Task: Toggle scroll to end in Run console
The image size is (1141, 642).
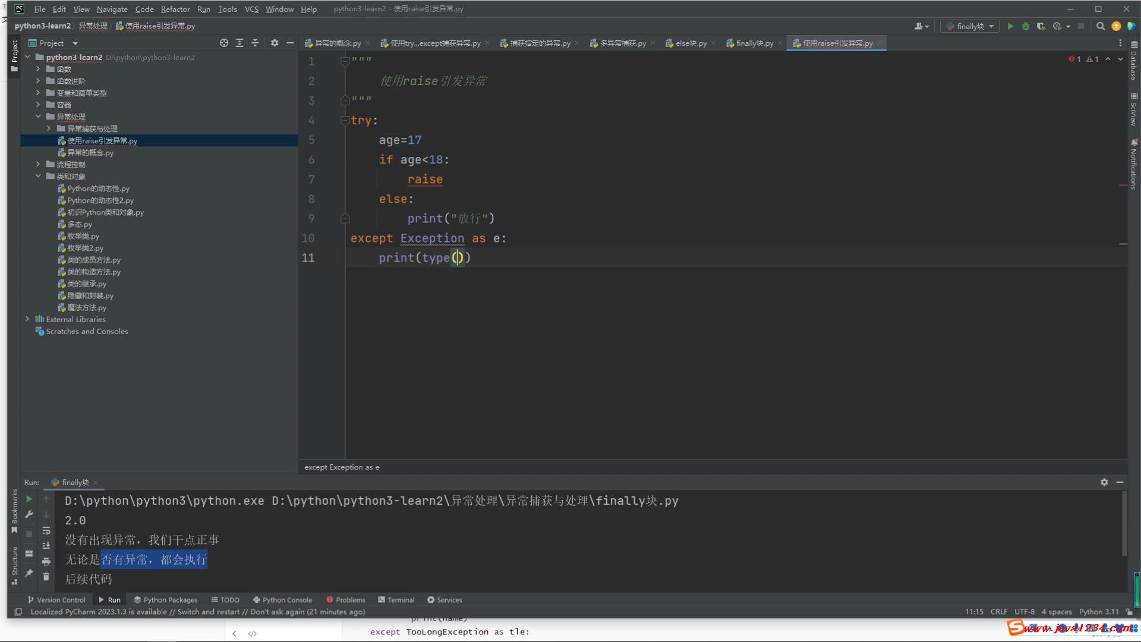Action: [46, 546]
